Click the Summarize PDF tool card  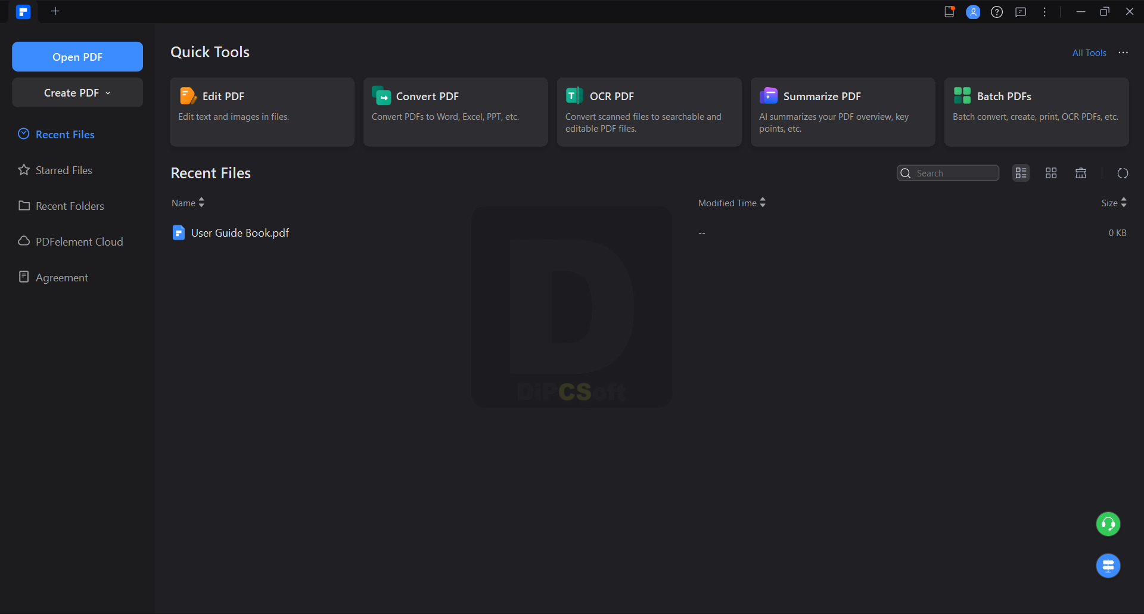coord(843,112)
